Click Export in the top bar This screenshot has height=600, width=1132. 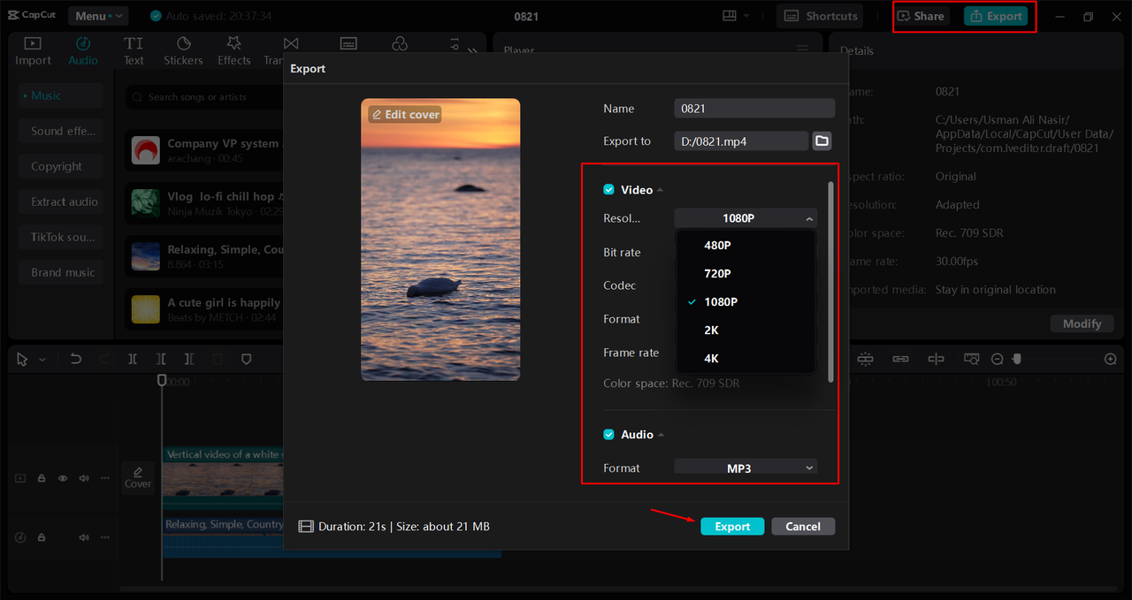(996, 16)
